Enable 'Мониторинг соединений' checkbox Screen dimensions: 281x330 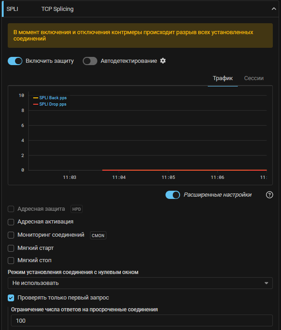[11, 235]
